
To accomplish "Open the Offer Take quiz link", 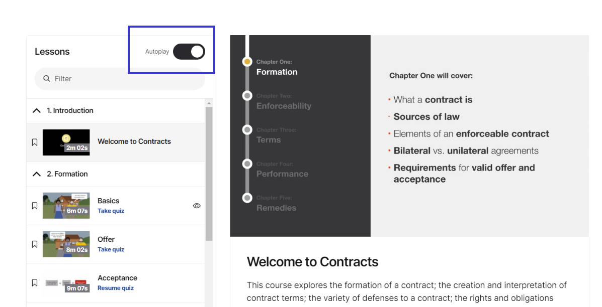I will click(x=111, y=250).
